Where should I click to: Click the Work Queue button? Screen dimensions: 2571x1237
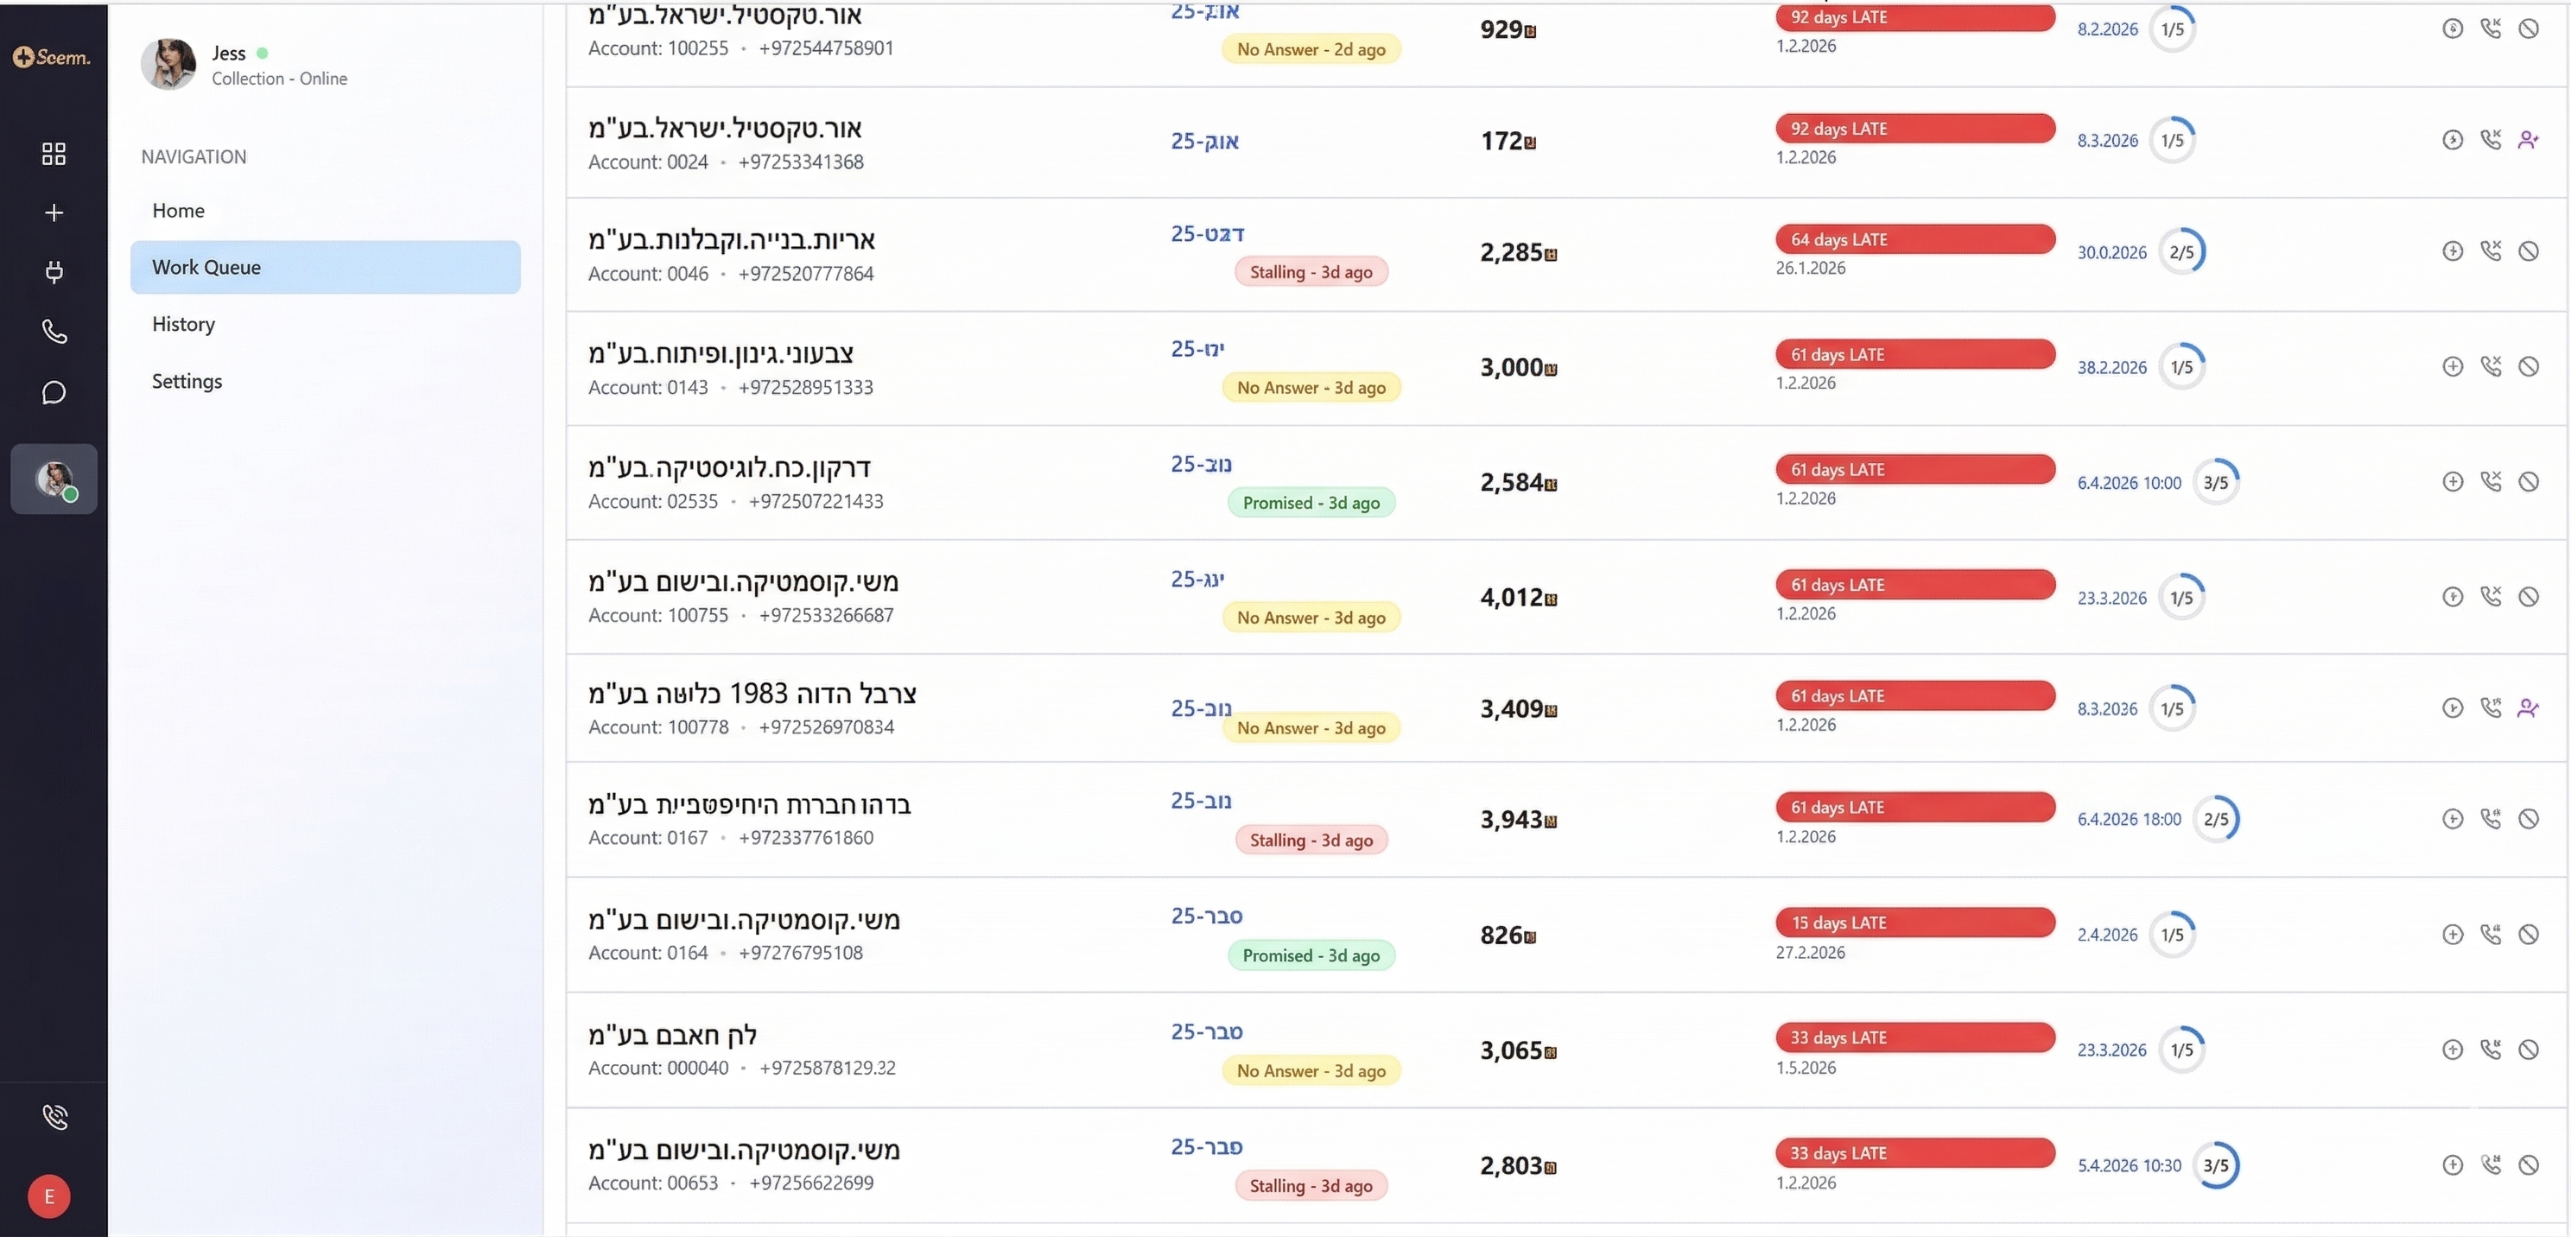pos(206,266)
